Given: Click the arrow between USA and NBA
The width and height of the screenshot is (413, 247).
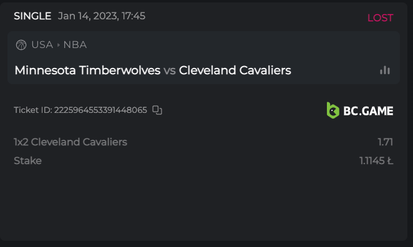Looking at the screenshot, I should (x=59, y=45).
